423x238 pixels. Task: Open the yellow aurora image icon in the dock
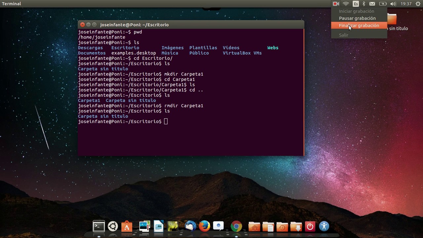click(x=173, y=226)
